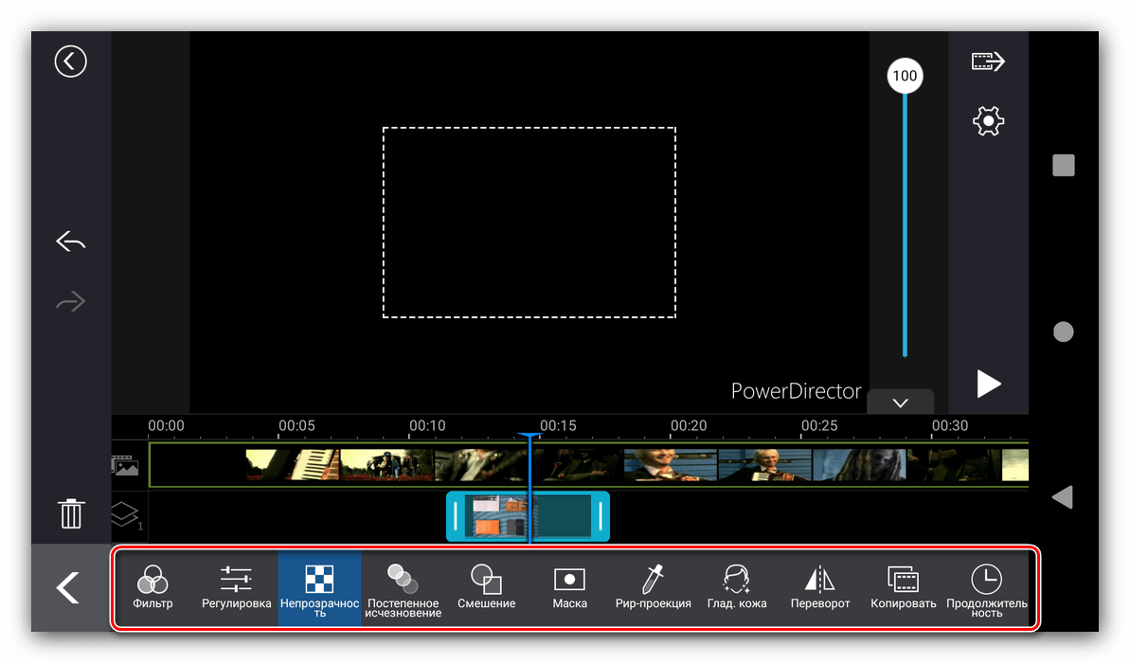
Task: Tap the Android back triangle button
Action: click(1062, 497)
